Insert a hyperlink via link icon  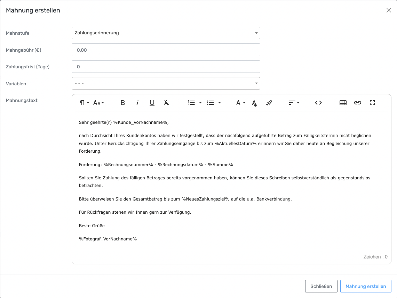(x=358, y=103)
